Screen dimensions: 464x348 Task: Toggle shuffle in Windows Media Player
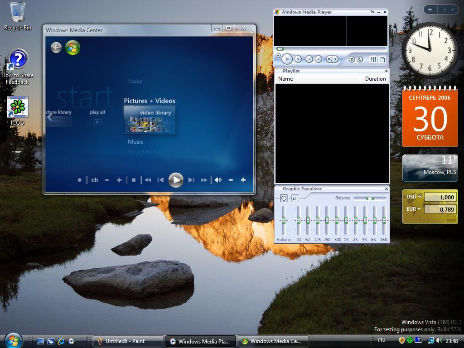[x=352, y=59]
